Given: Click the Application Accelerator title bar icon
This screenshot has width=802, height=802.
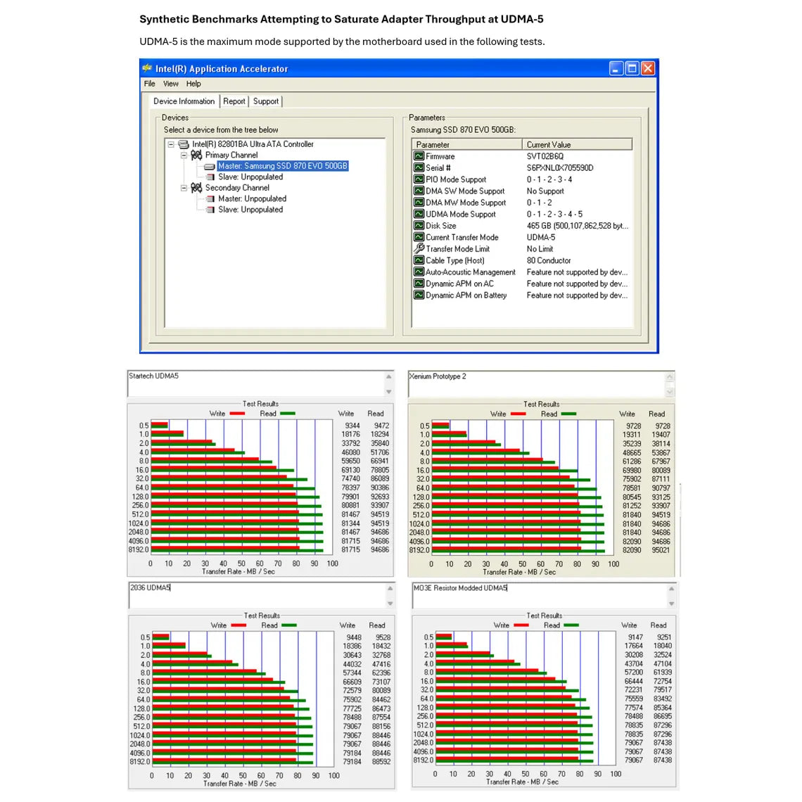Looking at the screenshot, I should coord(147,68).
